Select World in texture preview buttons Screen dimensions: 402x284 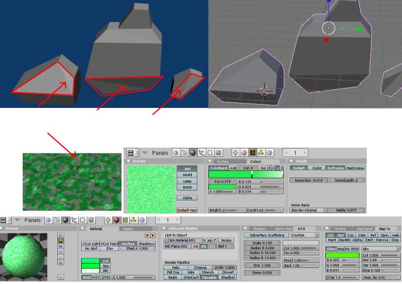[x=187, y=175]
